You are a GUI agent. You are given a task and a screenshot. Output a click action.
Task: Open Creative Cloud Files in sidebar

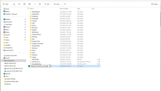click(10, 56)
